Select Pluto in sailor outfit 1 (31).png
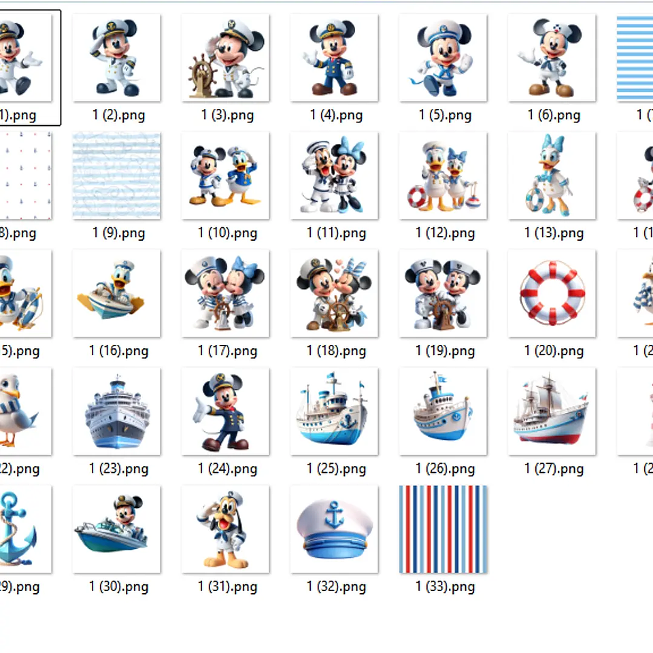Screen dimensions: 653x653 [x=225, y=529]
